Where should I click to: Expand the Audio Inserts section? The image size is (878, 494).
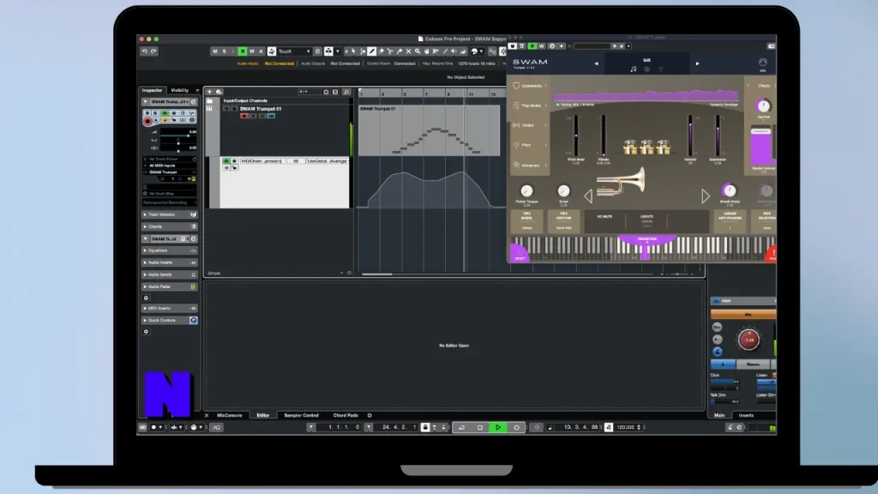[170, 262]
